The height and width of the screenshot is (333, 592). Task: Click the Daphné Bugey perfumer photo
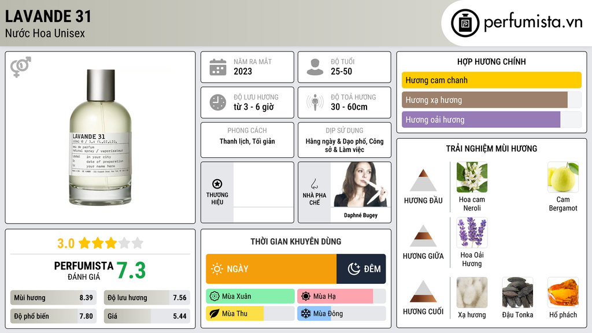[x=361, y=184]
